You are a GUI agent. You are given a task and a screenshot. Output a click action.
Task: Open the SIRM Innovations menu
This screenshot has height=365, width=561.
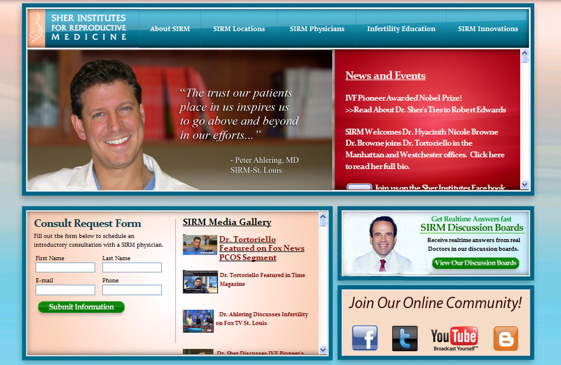(x=488, y=28)
